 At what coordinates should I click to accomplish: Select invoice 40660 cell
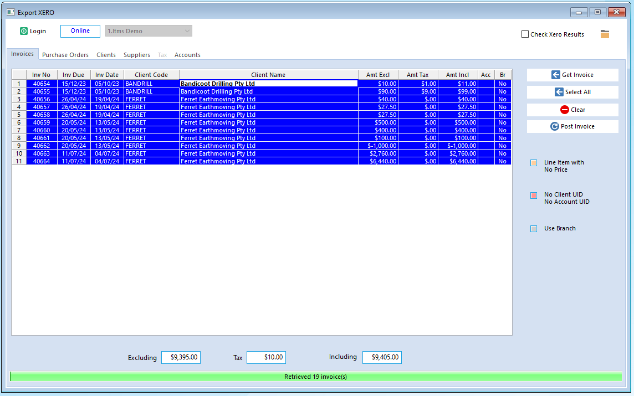click(42, 130)
